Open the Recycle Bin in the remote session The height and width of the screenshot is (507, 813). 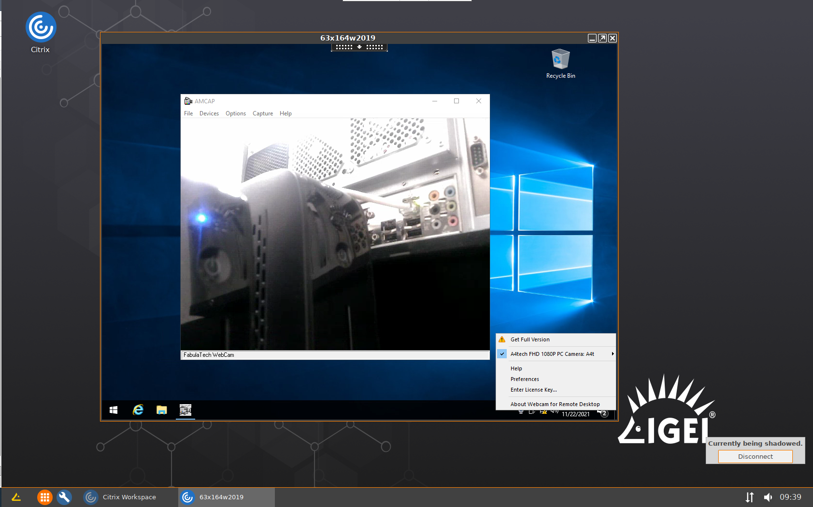tap(560, 63)
